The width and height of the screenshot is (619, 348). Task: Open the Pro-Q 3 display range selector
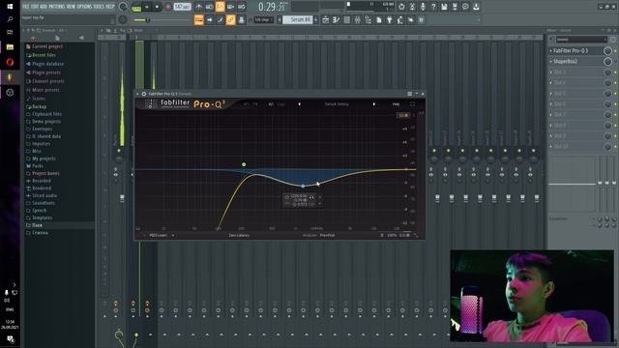tap(403, 116)
